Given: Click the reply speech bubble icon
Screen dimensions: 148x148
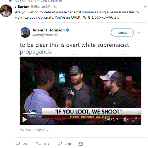Looking at the screenshot, I should (x=18, y=144).
